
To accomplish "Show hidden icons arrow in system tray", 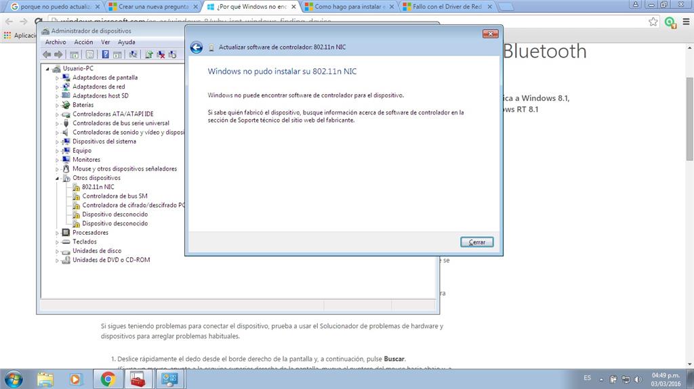I will click(x=602, y=380).
